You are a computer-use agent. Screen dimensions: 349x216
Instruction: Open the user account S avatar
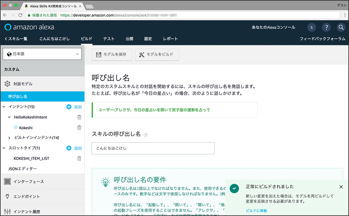click(311, 27)
